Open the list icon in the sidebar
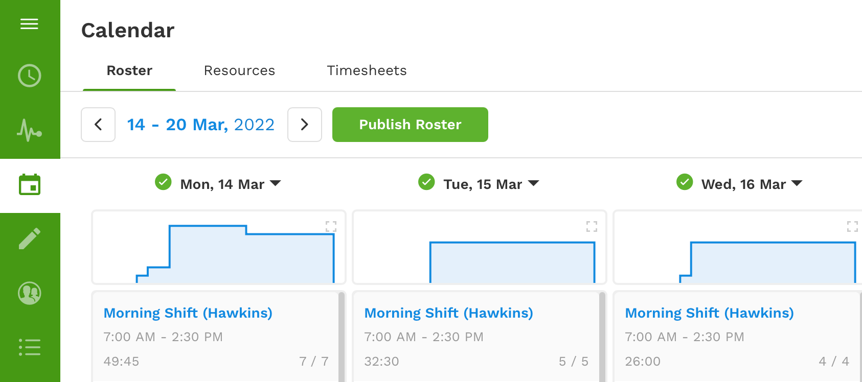Image resolution: width=862 pixels, height=382 pixels. pyautogui.click(x=30, y=347)
